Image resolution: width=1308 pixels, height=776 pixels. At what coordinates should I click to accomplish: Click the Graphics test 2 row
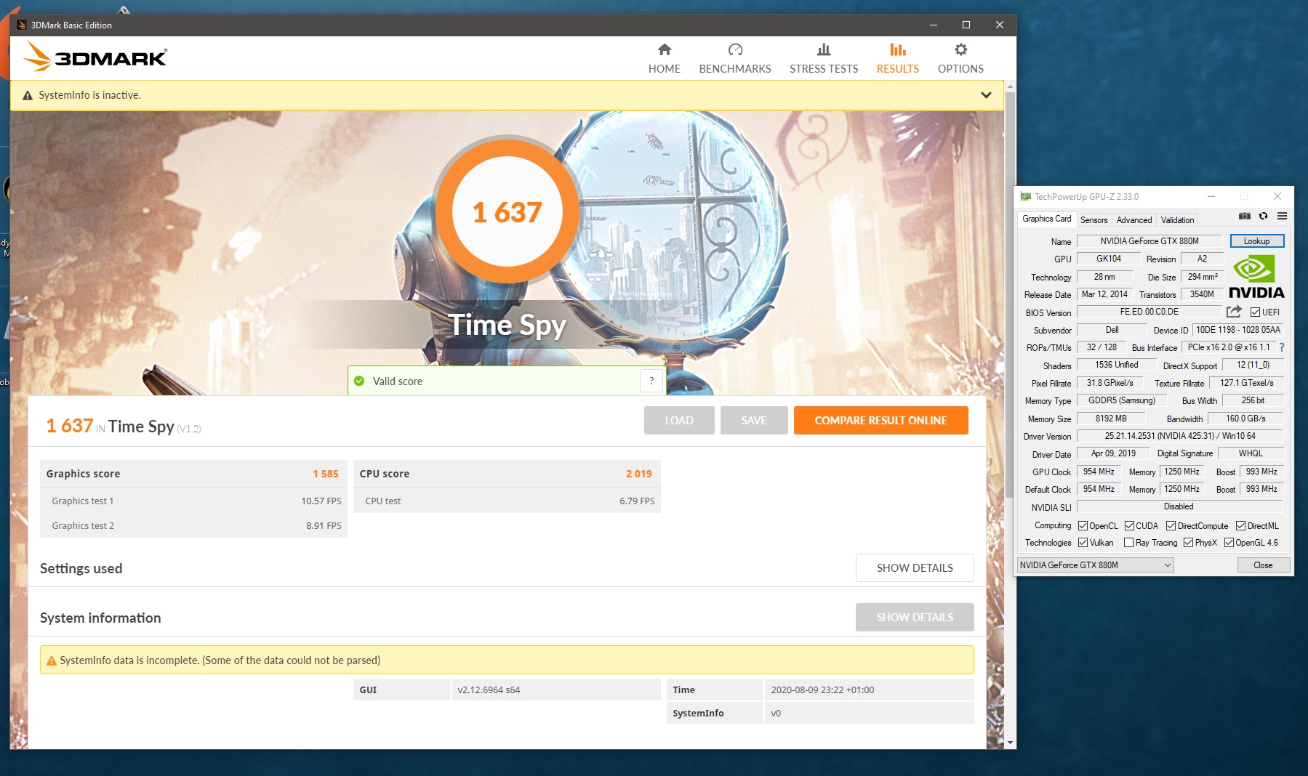pos(193,525)
